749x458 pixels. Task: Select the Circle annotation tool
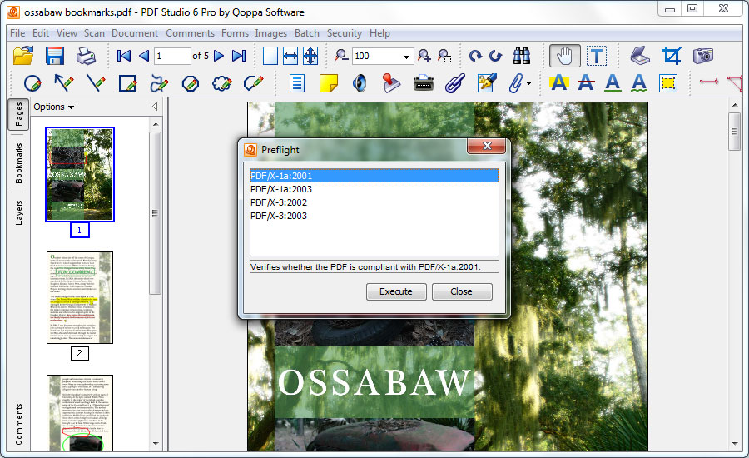click(32, 83)
